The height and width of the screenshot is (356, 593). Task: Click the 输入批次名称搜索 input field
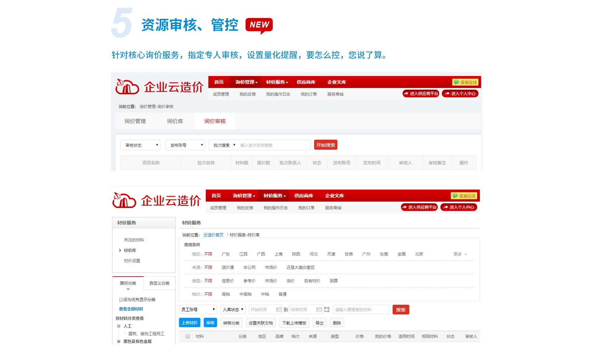[x=274, y=145]
